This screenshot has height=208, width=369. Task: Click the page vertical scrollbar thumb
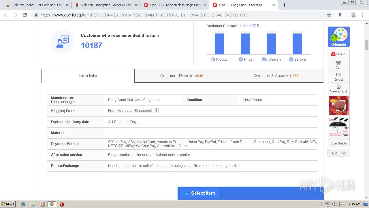coord(367,45)
